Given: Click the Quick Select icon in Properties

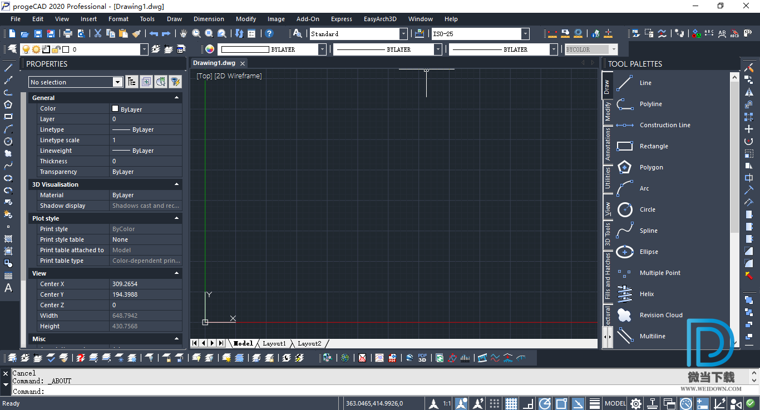Looking at the screenshot, I should pyautogui.click(x=175, y=82).
